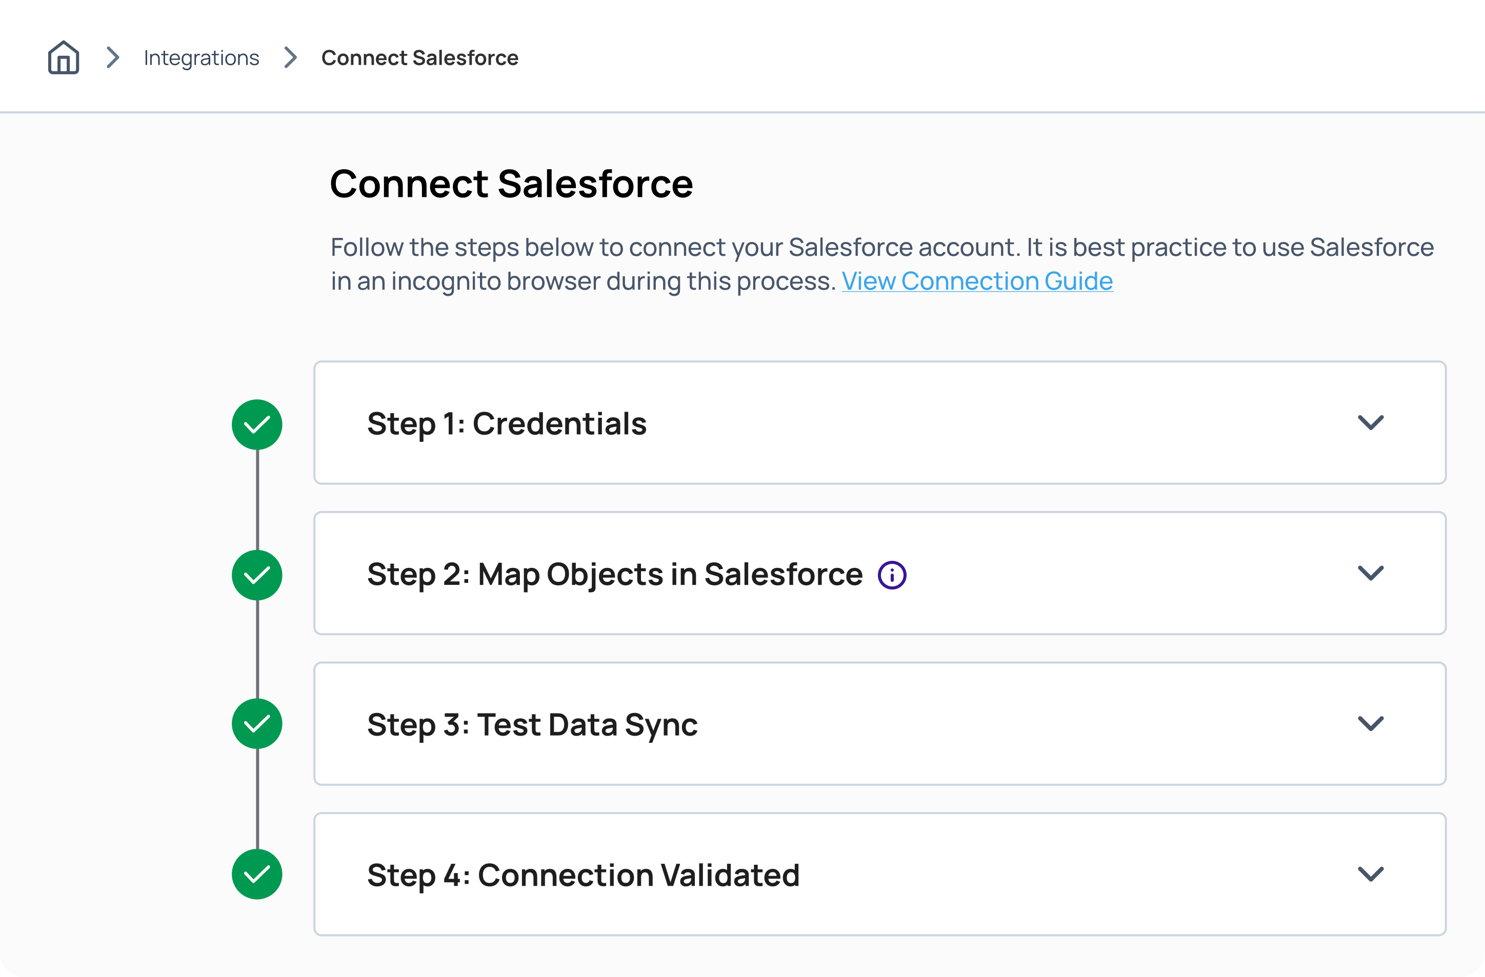Click the green checkmark for Step 2
This screenshot has width=1485, height=977.
pyautogui.click(x=257, y=575)
